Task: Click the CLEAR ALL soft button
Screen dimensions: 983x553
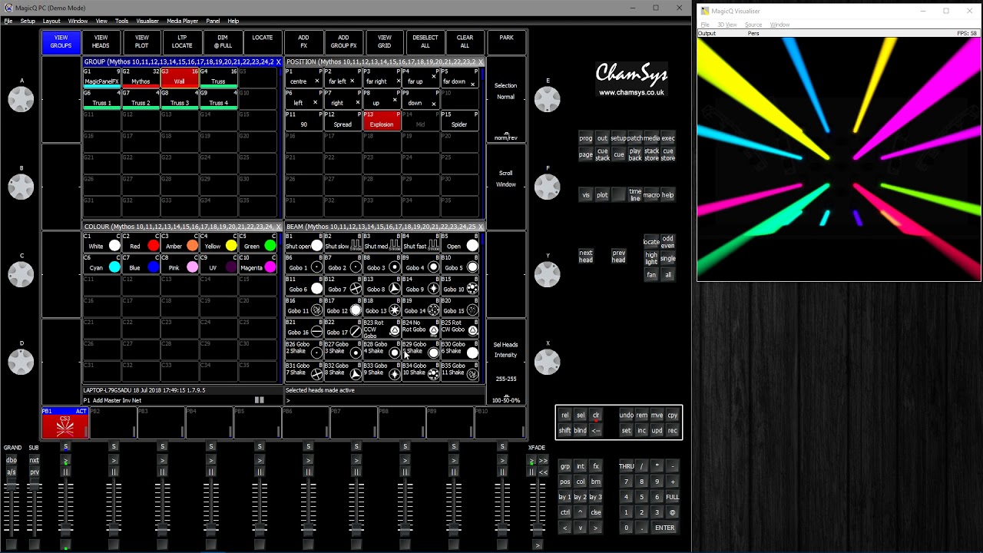Action: [465, 41]
